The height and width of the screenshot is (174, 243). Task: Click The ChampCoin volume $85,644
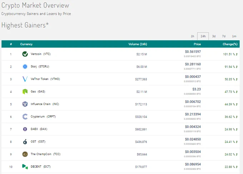142,154
